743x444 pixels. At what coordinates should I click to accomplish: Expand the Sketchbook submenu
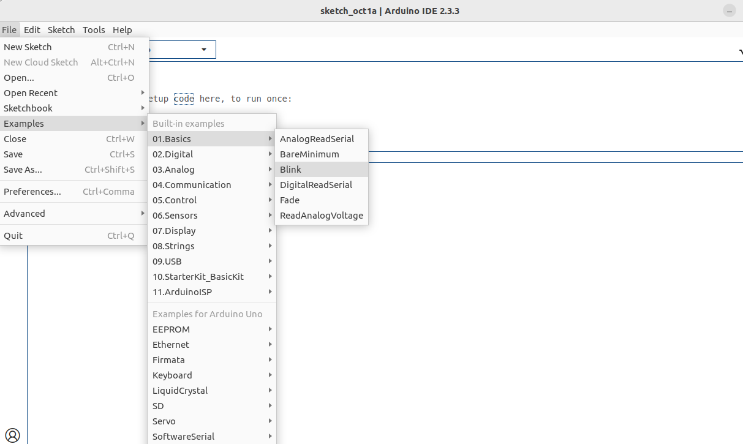[x=74, y=108]
